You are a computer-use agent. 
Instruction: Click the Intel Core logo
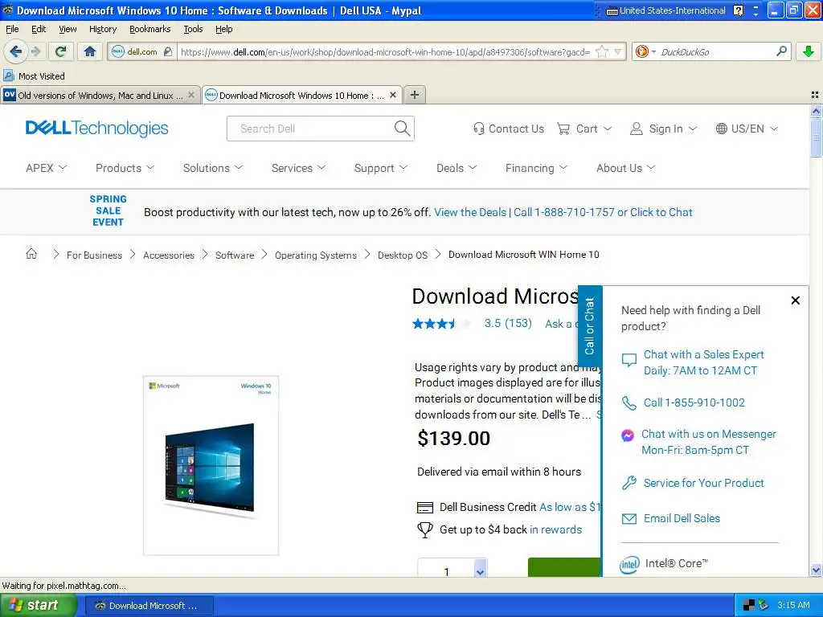point(629,565)
